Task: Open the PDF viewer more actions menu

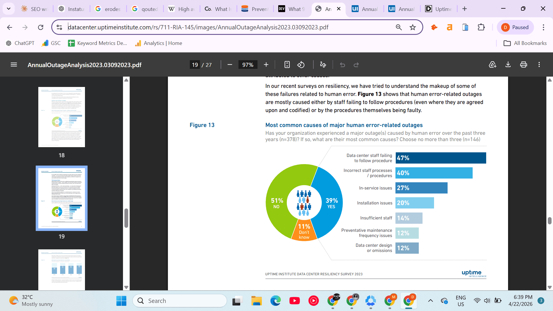Action: click(x=539, y=65)
